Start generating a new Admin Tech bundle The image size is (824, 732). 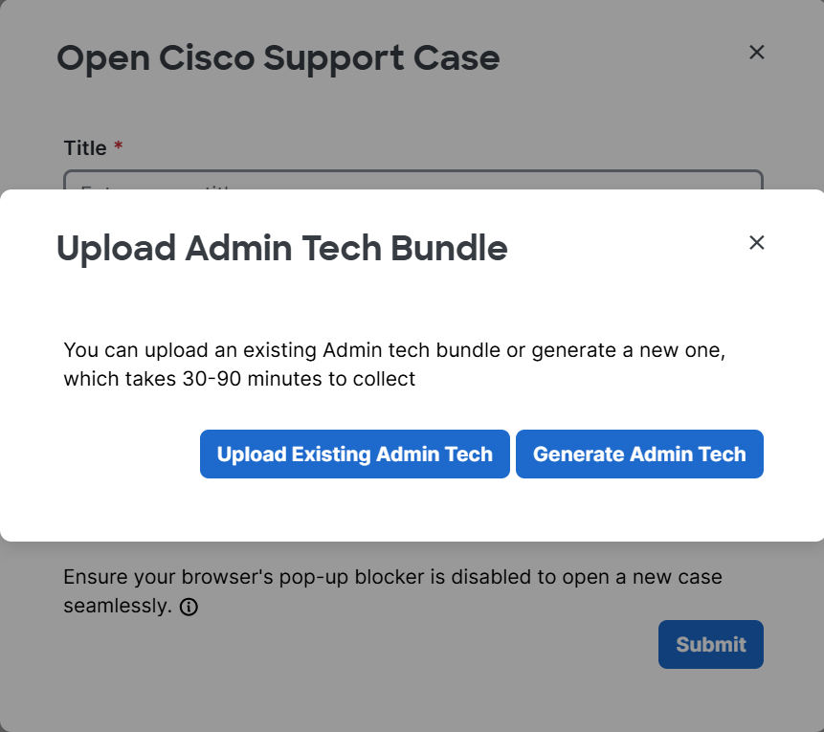pos(639,454)
